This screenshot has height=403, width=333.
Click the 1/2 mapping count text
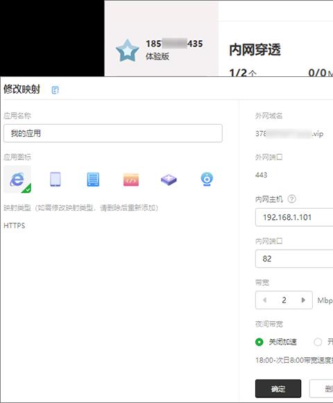click(243, 73)
